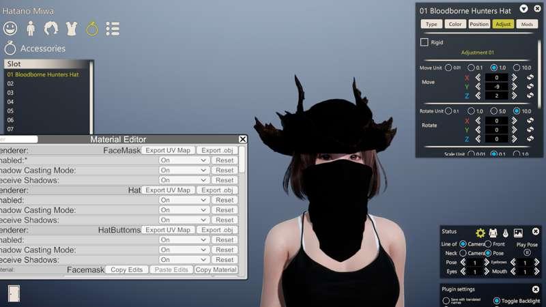Open Hat Receive Shadows dropdown
546x307 pixels.
pos(184,220)
